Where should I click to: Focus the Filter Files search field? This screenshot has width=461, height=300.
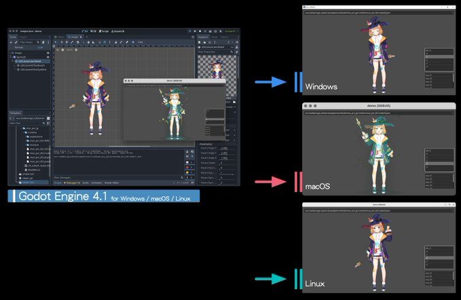click(x=27, y=123)
